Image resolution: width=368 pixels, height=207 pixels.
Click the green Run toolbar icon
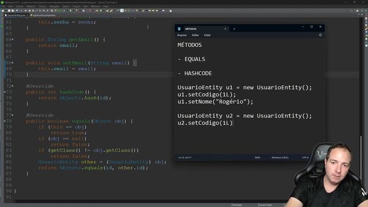click(60, 11)
